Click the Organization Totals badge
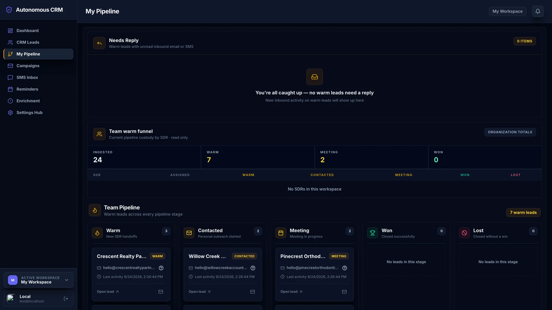This screenshot has height=310, width=552. coord(510,132)
